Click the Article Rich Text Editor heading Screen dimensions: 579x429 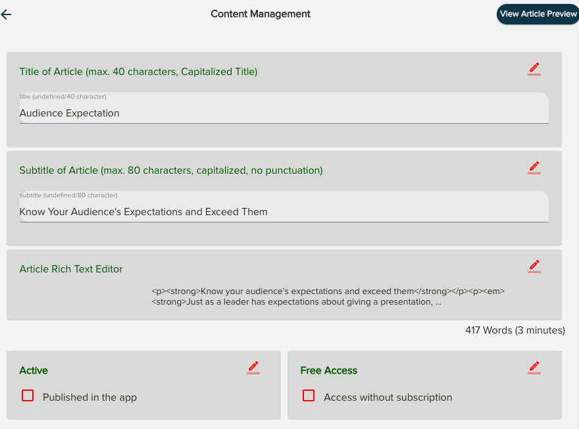[71, 268]
